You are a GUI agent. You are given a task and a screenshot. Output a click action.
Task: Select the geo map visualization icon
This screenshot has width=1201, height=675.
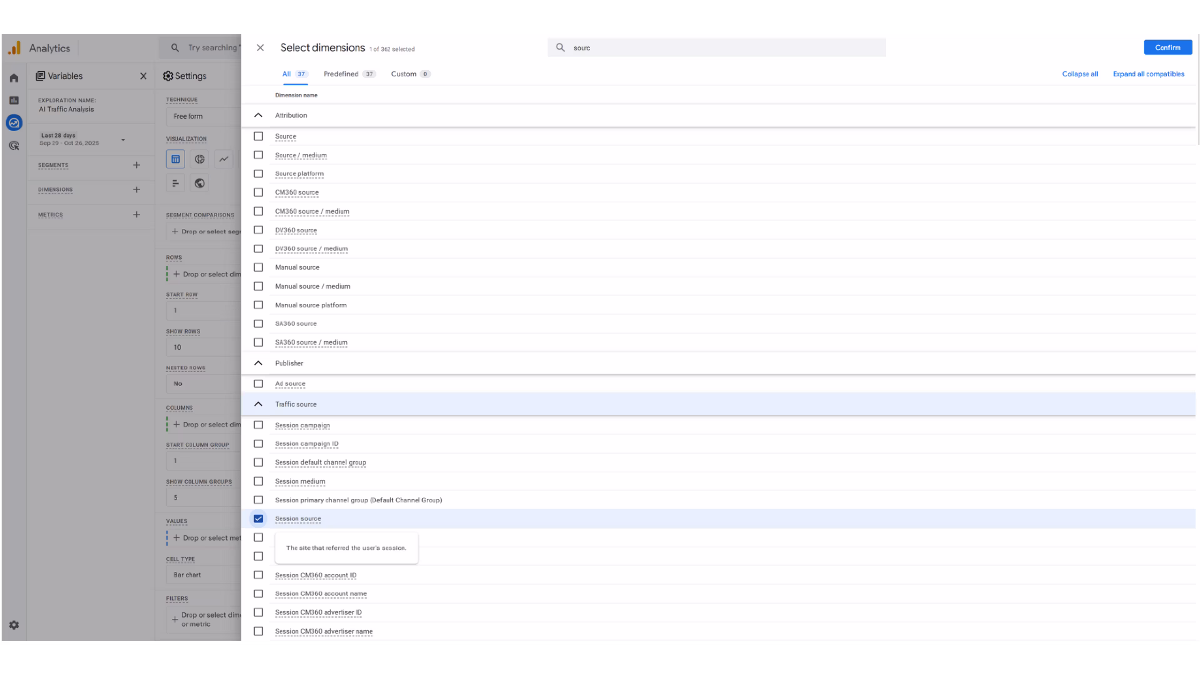(200, 183)
